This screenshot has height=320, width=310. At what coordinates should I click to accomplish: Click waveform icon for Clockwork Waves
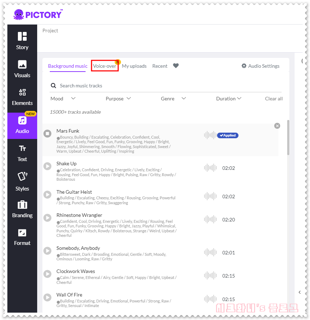(210, 275)
